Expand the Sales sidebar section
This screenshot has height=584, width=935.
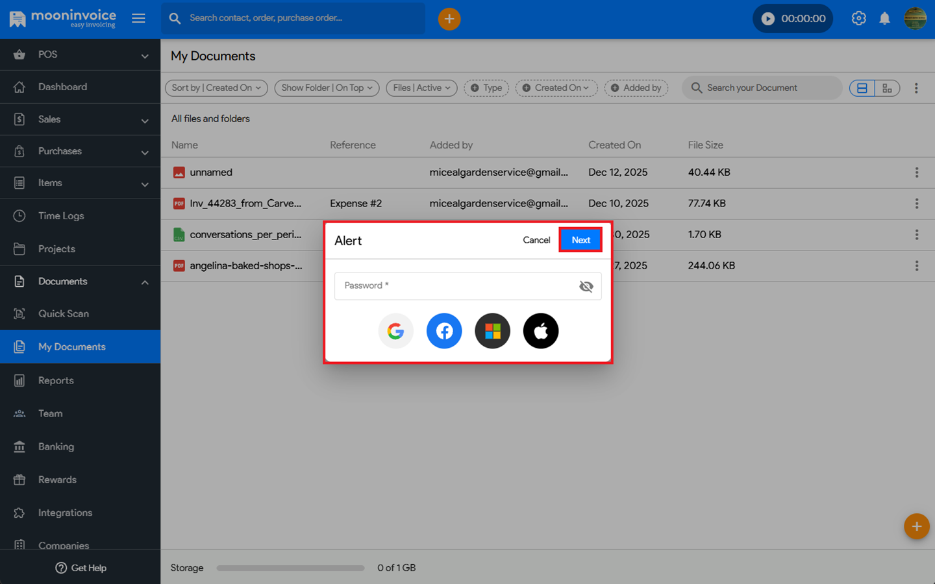click(80, 119)
